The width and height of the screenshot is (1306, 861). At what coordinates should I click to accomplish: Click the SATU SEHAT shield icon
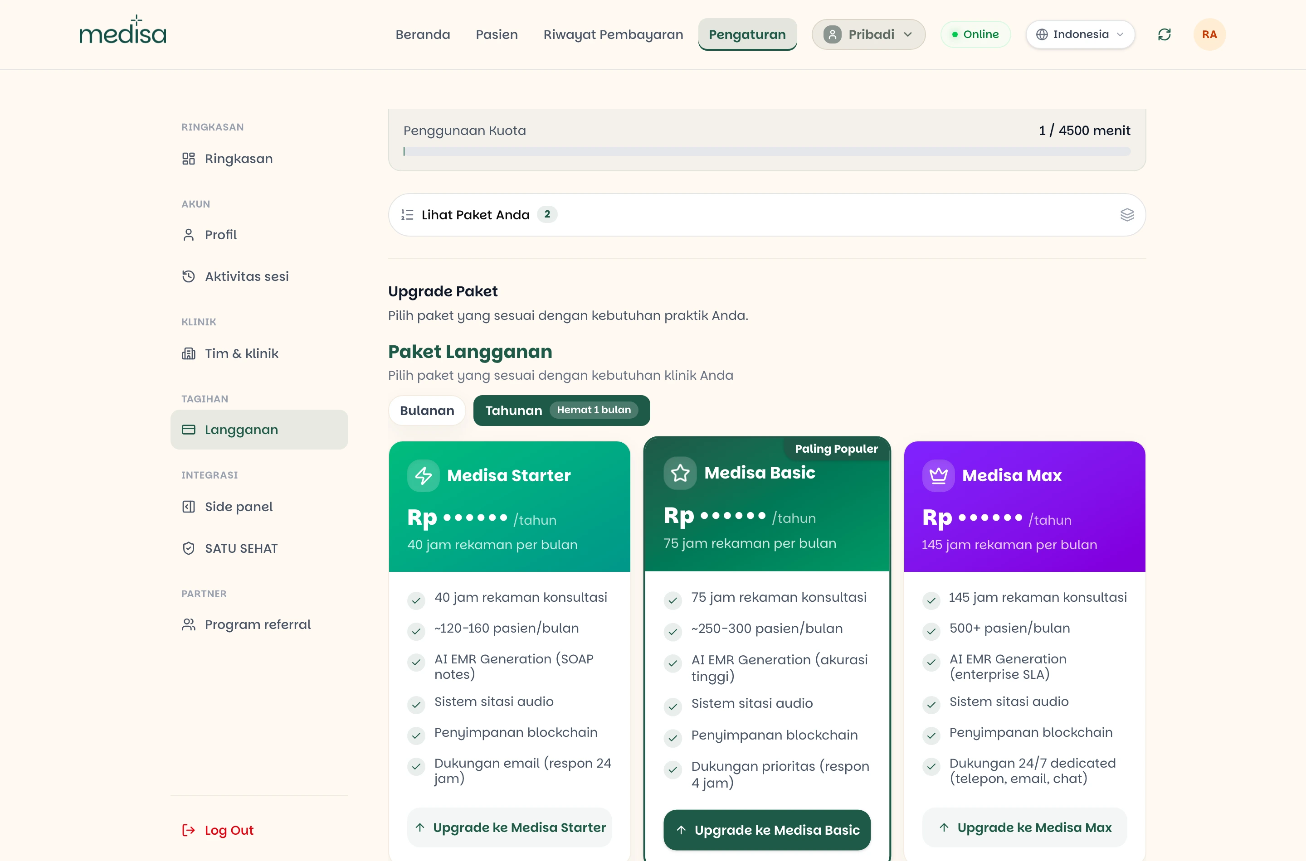coord(189,548)
